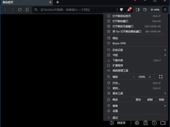Close the 新标签页 tab
Image resolution: width=170 pixels, height=127 pixels.
(50, 2)
